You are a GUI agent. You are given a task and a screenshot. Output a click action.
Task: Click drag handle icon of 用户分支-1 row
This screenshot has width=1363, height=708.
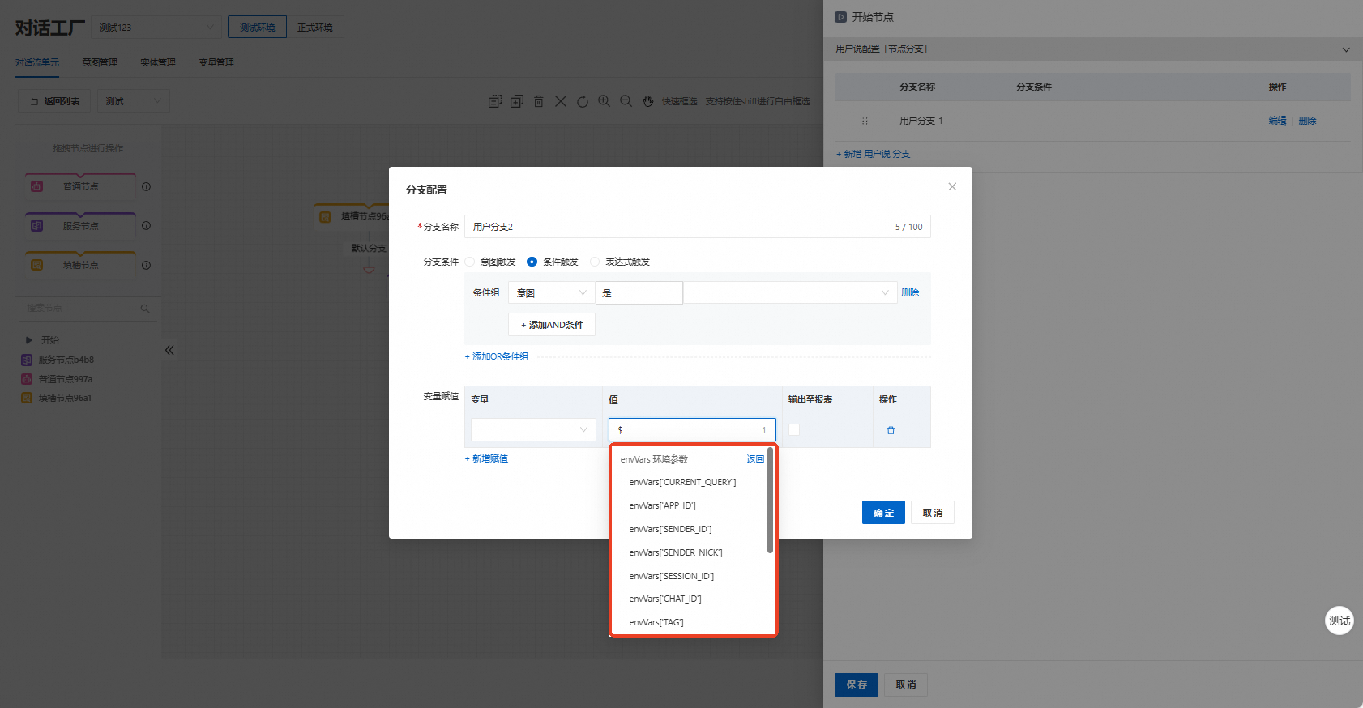click(x=865, y=121)
